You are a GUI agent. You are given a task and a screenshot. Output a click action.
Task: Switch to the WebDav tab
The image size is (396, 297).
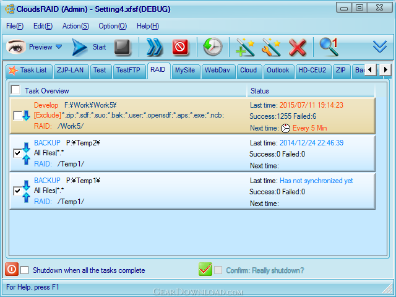pyautogui.click(x=217, y=71)
